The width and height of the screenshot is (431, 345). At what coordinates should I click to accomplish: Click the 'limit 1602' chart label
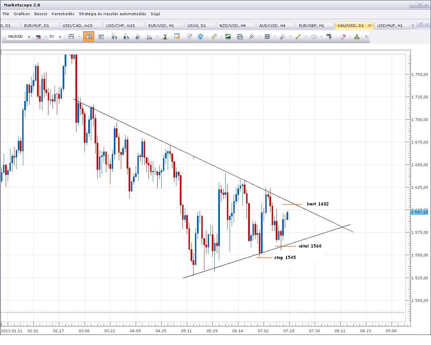[318, 204]
